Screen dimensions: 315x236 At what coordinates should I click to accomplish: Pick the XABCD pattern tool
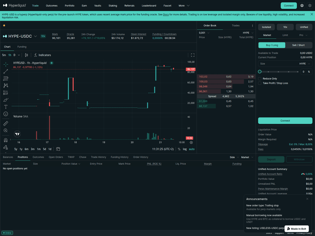[x=6, y=85]
